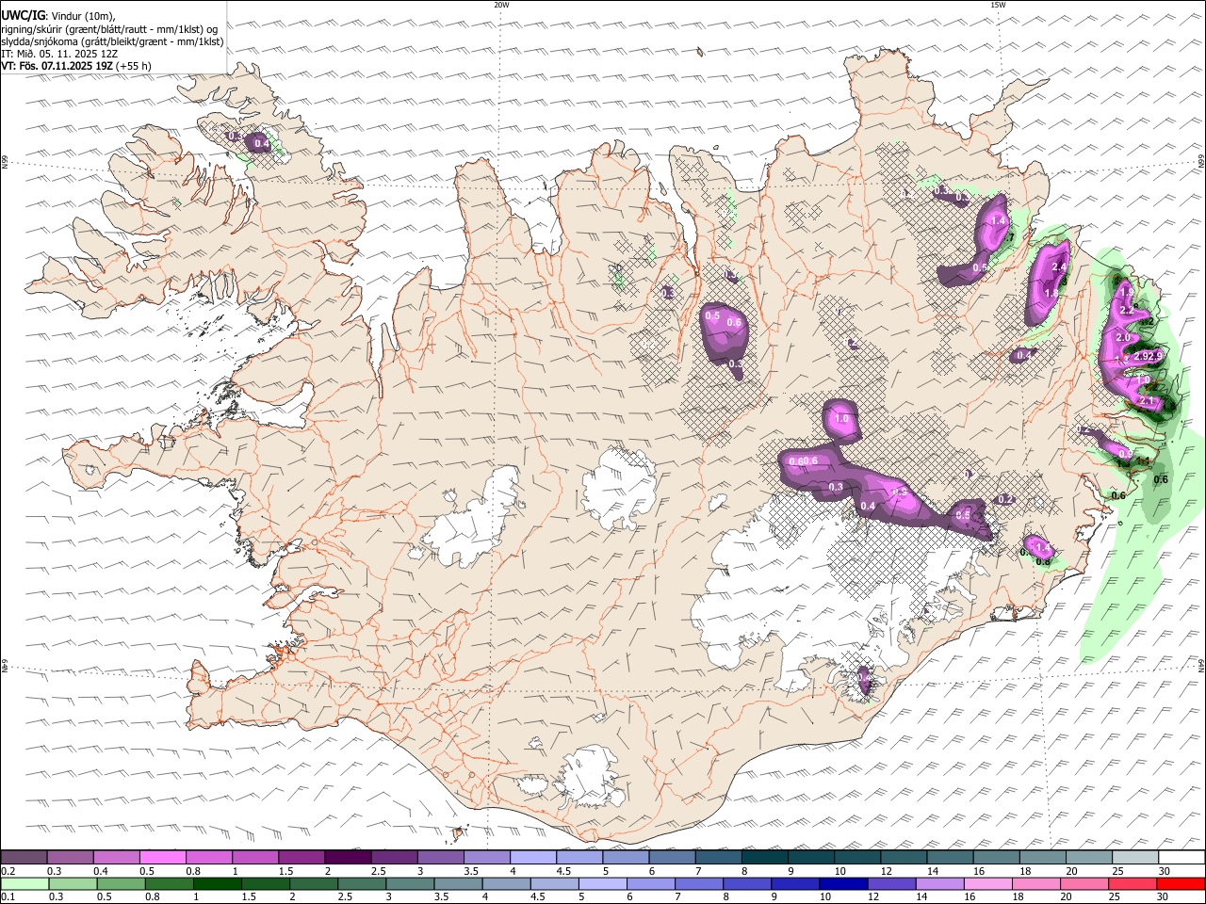Click the 'slydda/snjókoma (grátt/bleikt/grænt' description line
Image resolution: width=1206 pixels, height=904 pixels.
coord(112,41)
